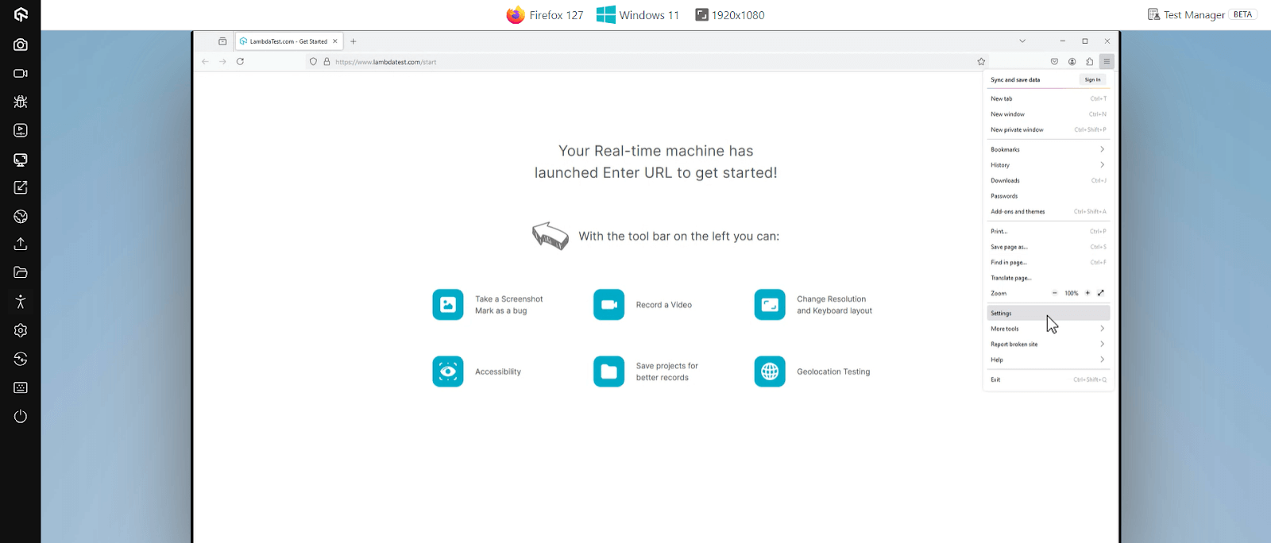1271x543 pixels.
Task: Click the sync/history sidebar icon
Action: (21, 359)
